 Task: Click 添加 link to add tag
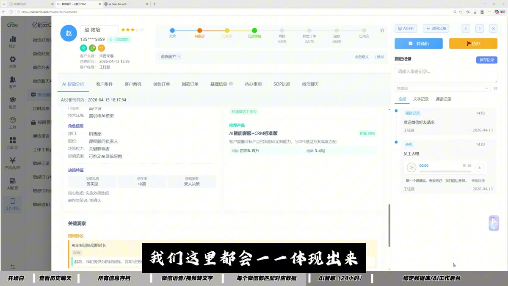379,57
